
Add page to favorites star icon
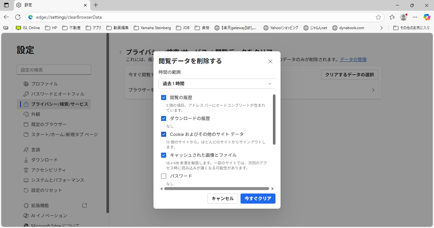pos(378,17)
